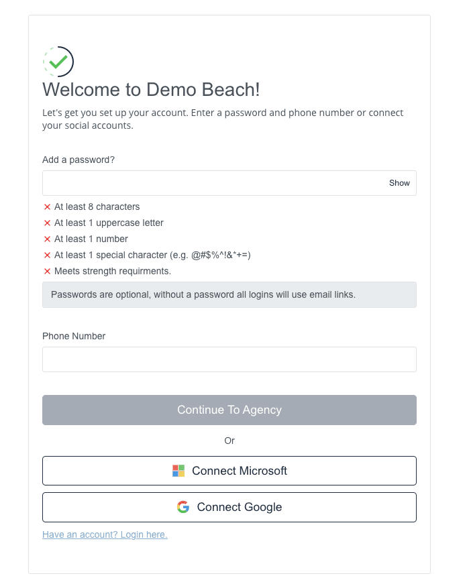Toggle Show to reveal password
This screenshot has height=576, width=469.
tap(399, 183)
